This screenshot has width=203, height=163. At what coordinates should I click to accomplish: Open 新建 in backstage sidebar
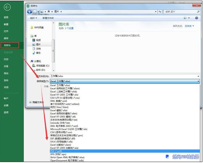pos(6,24)
